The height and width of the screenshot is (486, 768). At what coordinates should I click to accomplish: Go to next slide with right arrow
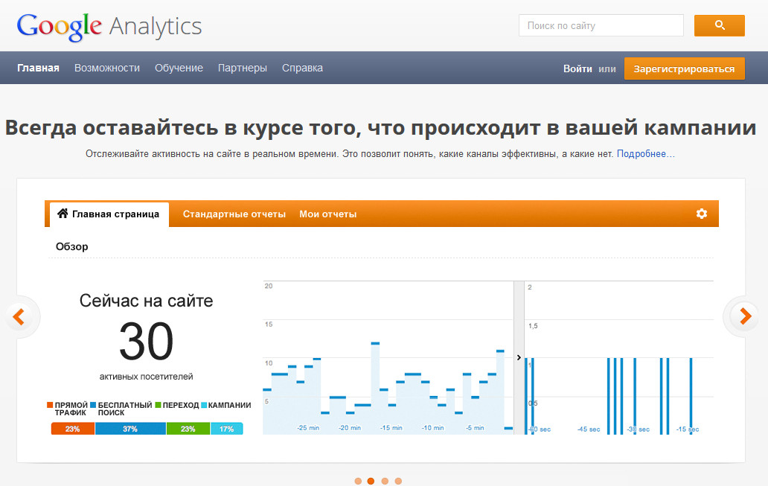click(745, 316)
